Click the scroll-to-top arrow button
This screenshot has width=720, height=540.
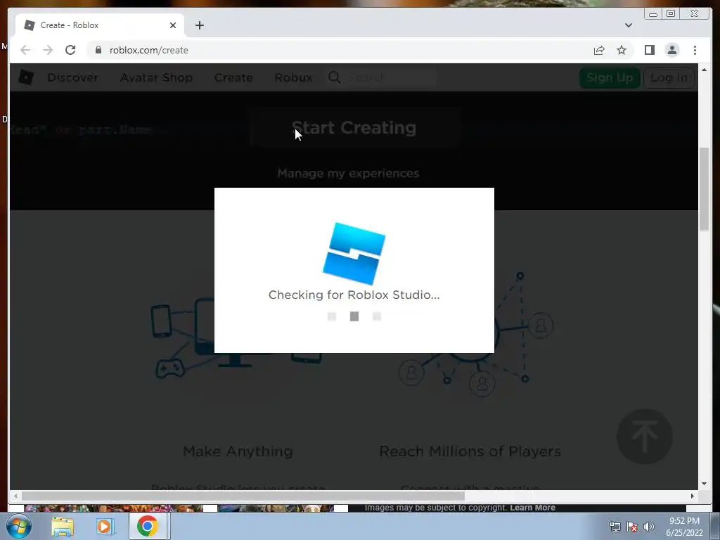point(645,436)
